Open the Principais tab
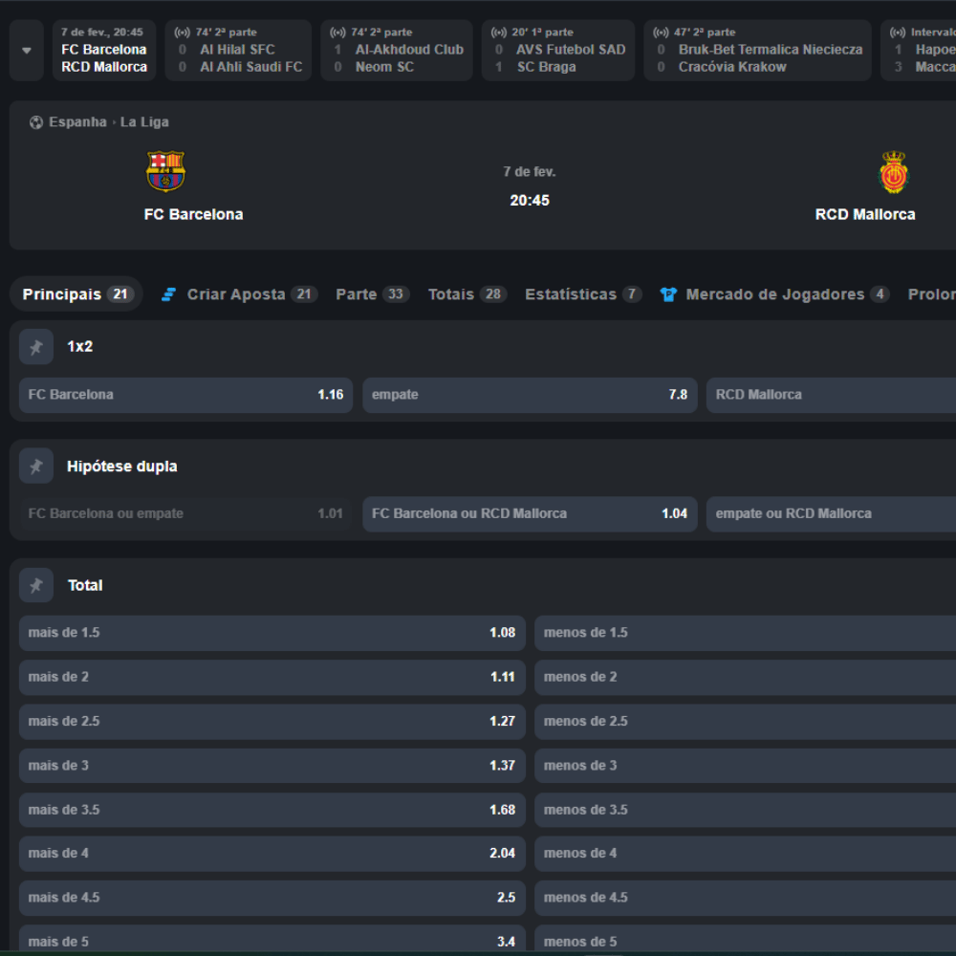 point(76,294)
